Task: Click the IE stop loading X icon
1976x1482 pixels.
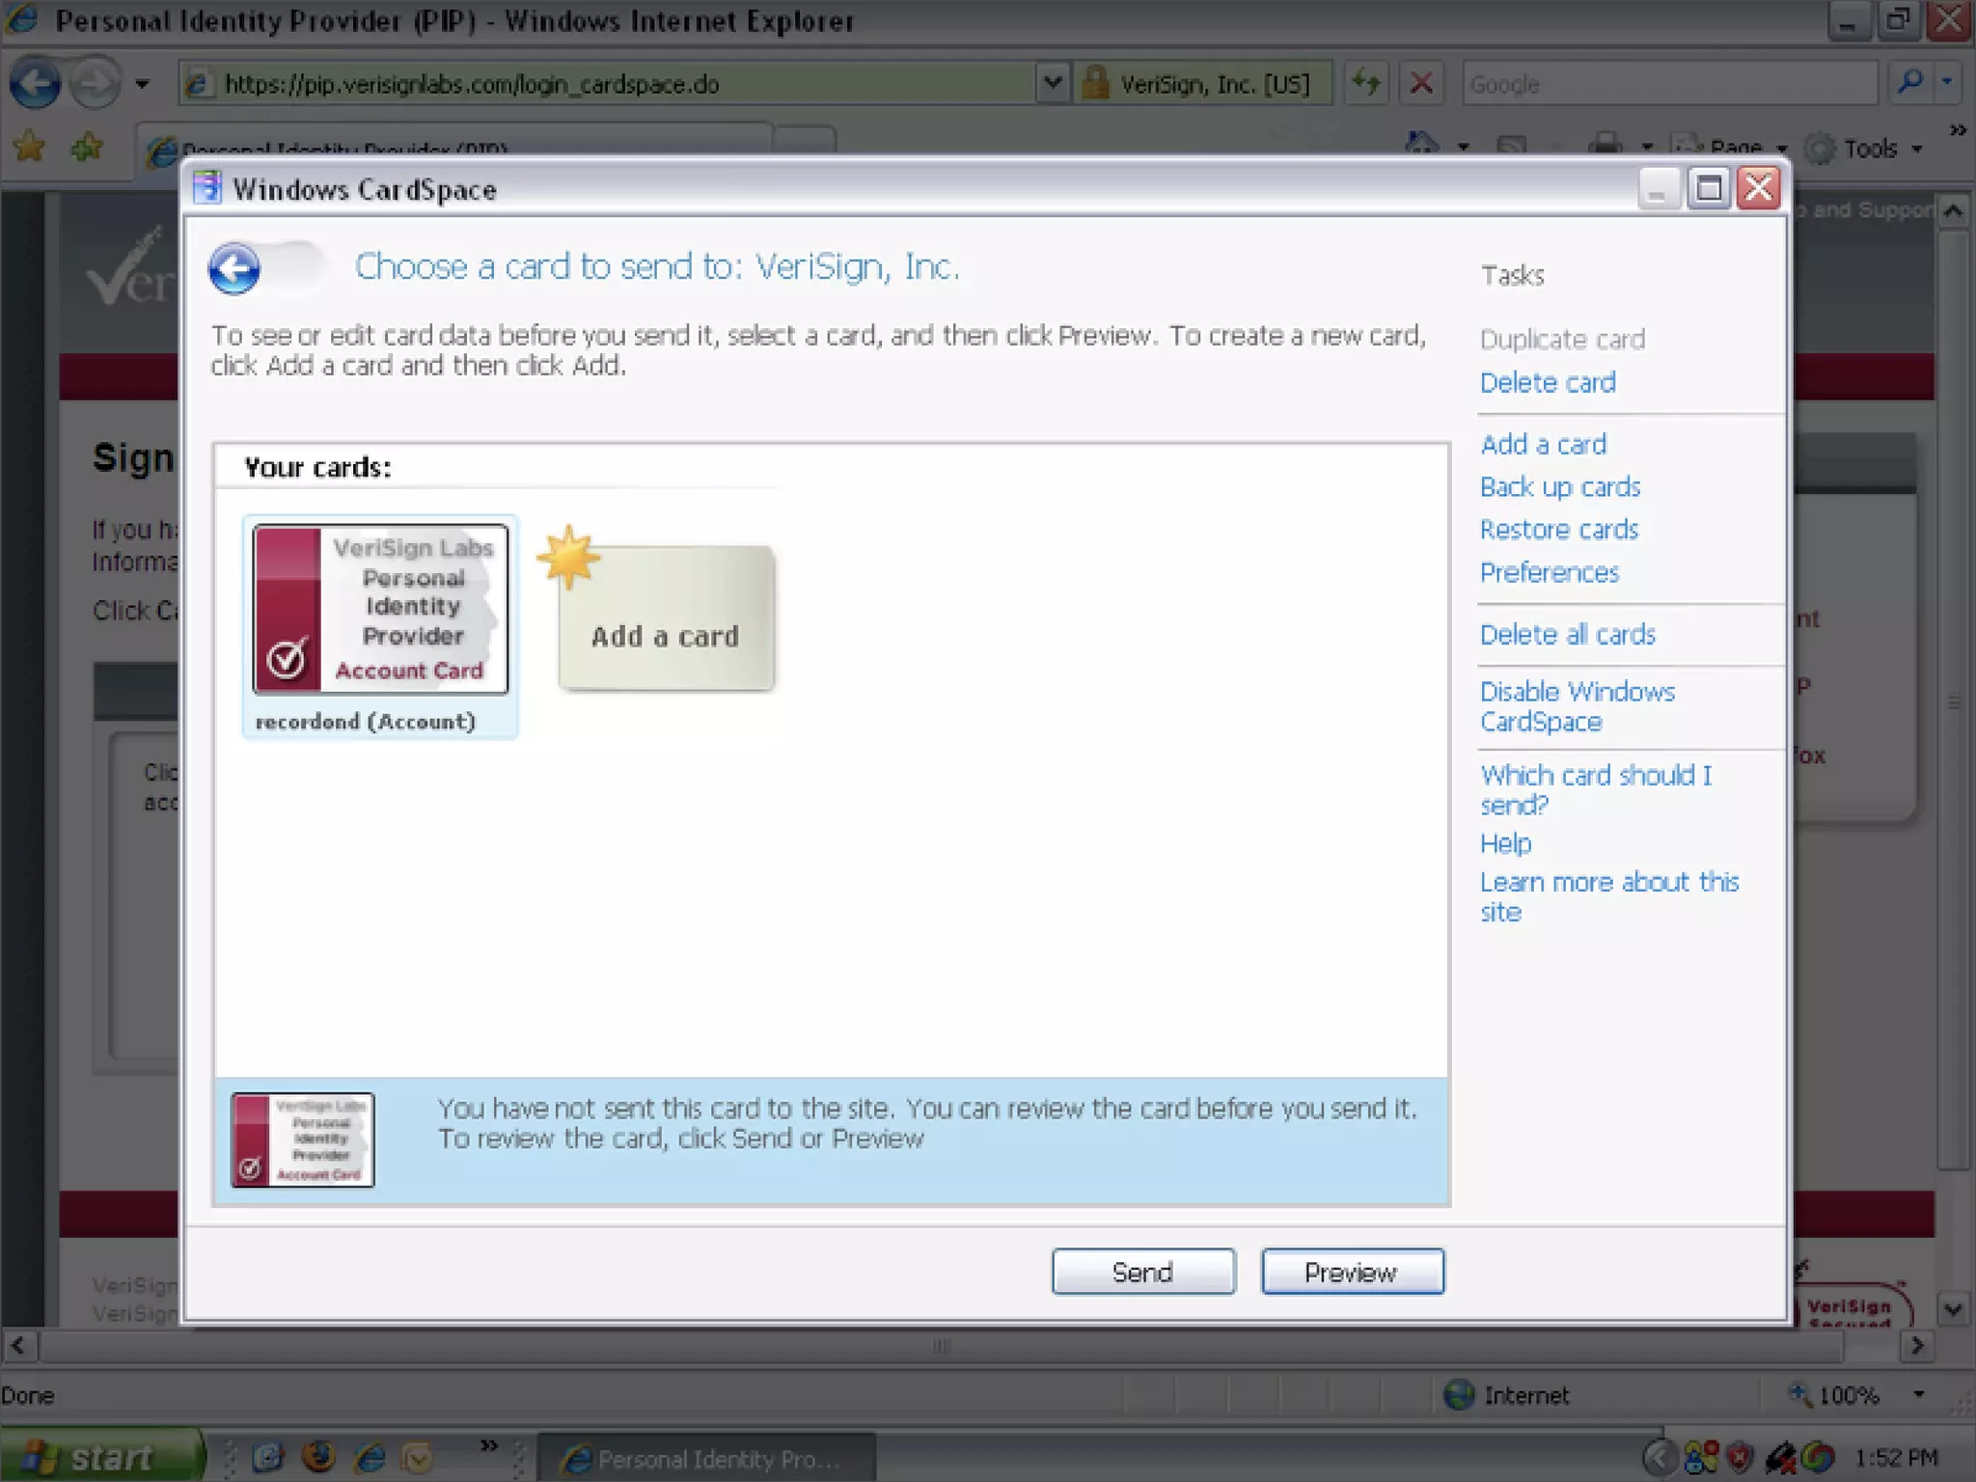Action: point(1420,83)
